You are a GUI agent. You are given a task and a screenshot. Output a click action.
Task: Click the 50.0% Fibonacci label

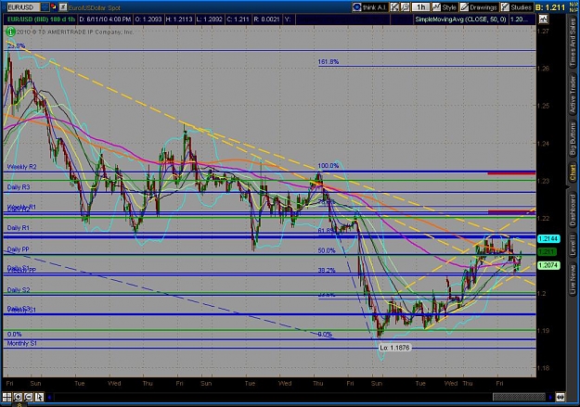point(327,250)
